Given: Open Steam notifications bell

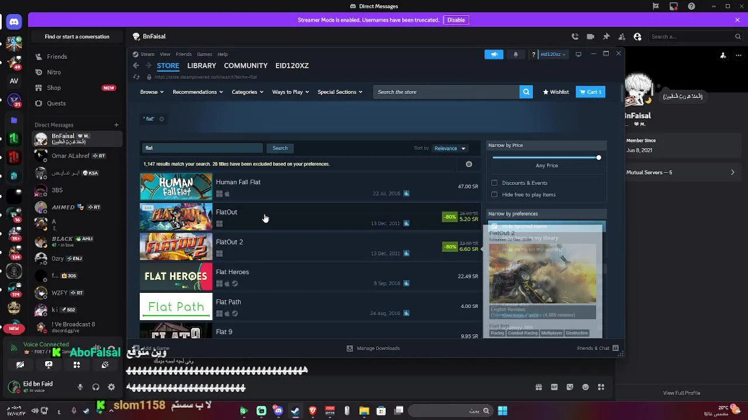Looking at the screenshot, I should point(515,54).
